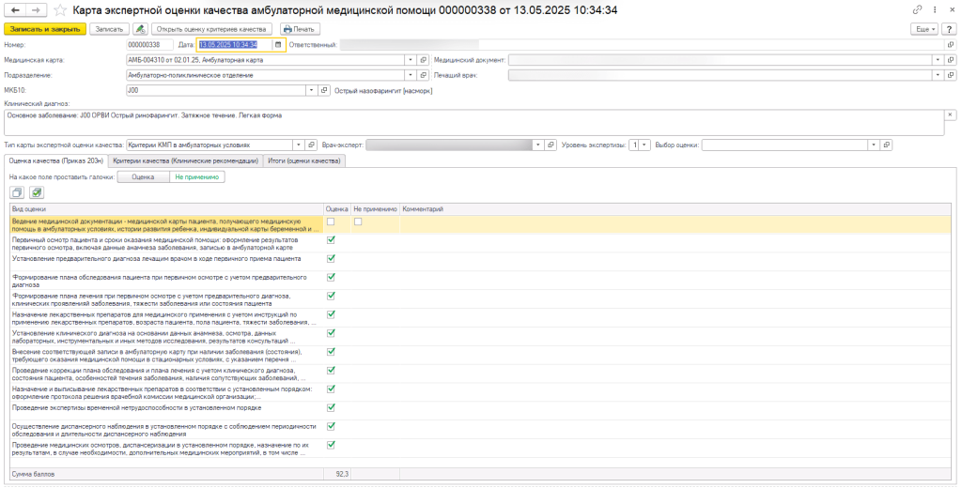The image size is (962, 488).
Task: Clear the Клинический диагноз field with the x
Action: pyautogui.click(x=949, y=115)
